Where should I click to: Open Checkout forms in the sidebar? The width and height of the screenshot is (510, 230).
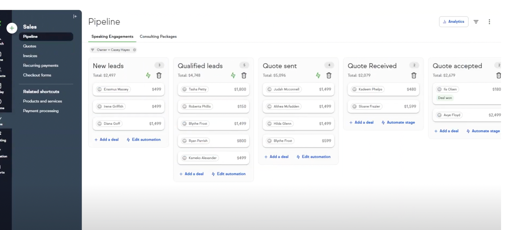[x=37, y=75]
